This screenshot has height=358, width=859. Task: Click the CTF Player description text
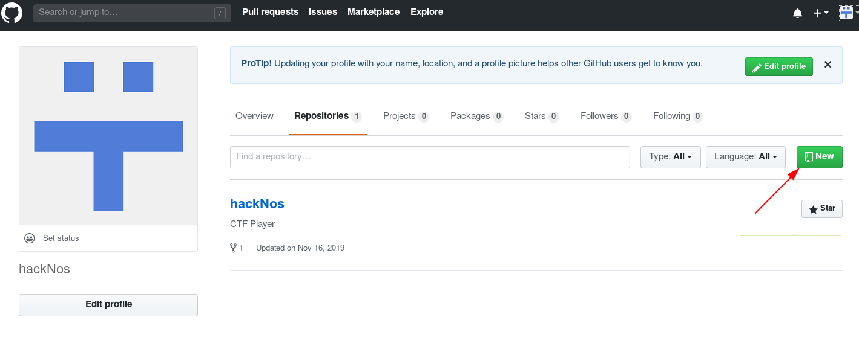252,224
